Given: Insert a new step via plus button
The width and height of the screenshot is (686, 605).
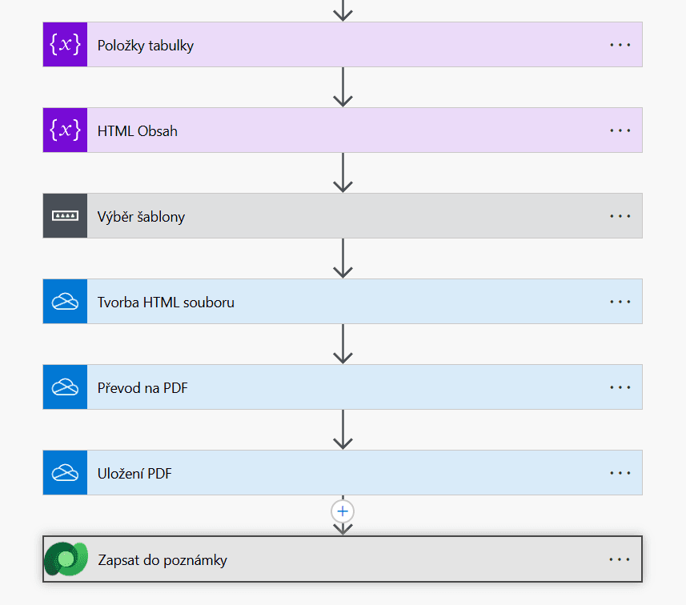Looking at the screenshot, I should 343,511.
